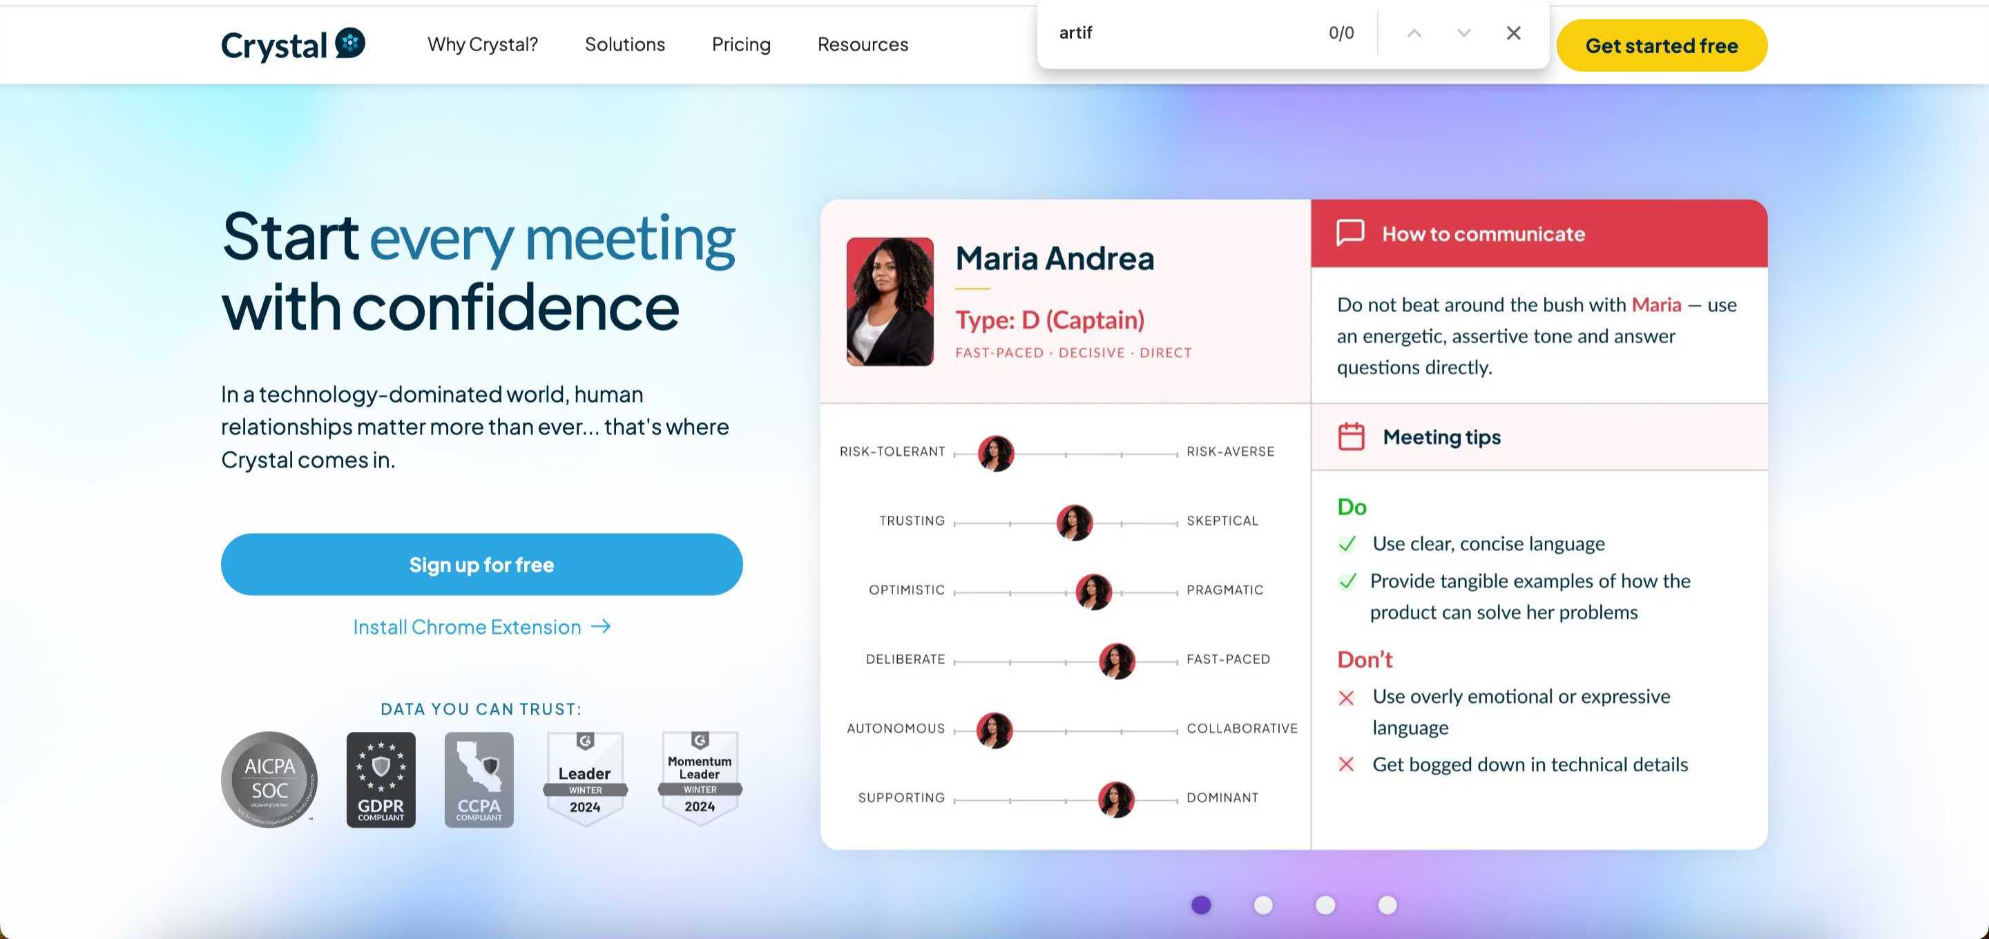Click the Meeting tips heading
The image size is (1989, 939).
click(x=1441, y=437)
